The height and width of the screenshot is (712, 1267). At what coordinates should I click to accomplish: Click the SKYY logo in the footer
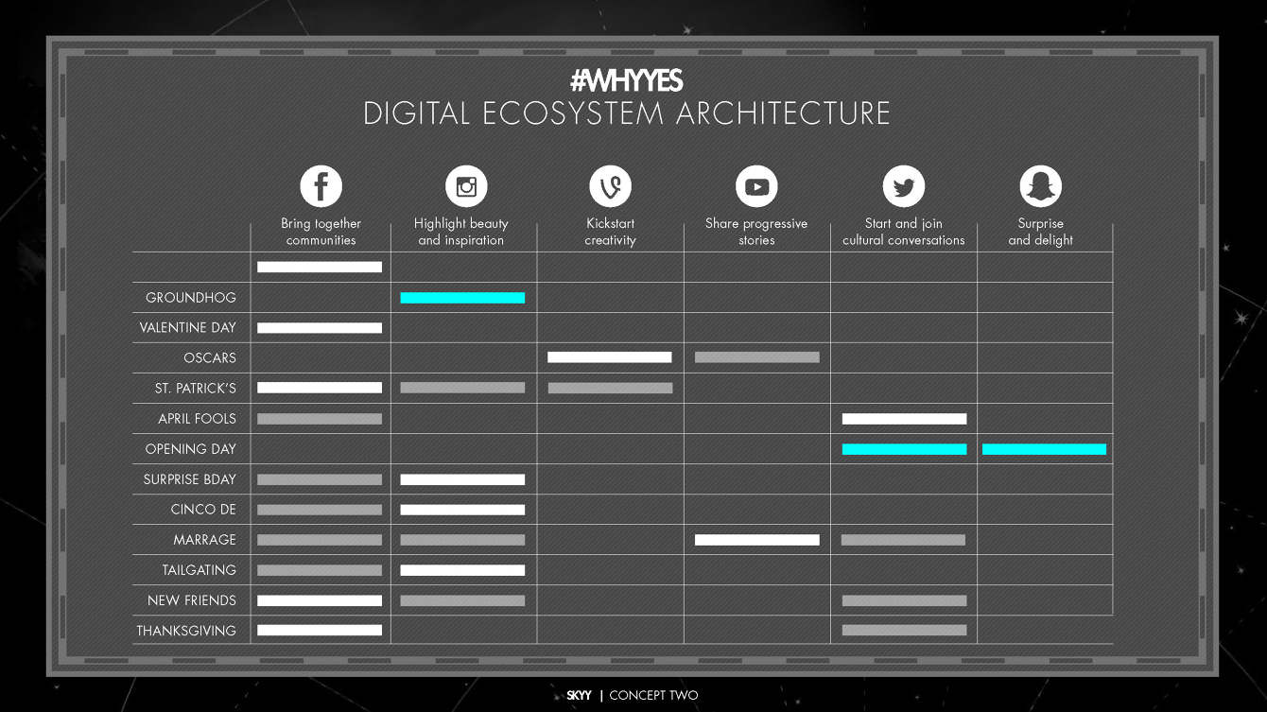click(x=579, y=696)
